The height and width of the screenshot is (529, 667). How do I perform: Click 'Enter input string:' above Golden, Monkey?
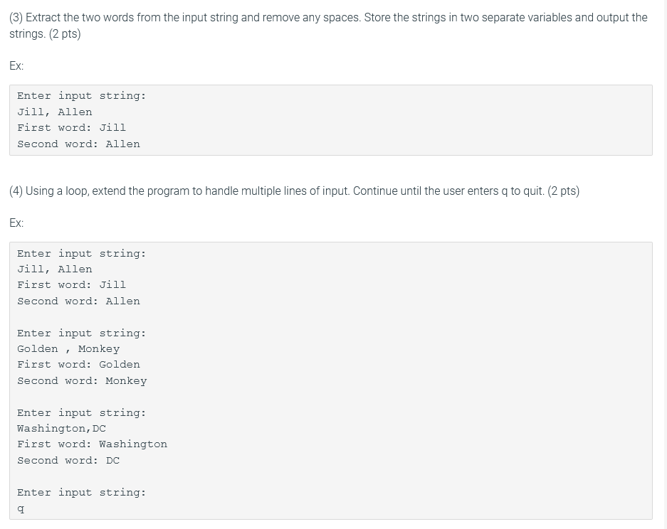coord(81,333)
